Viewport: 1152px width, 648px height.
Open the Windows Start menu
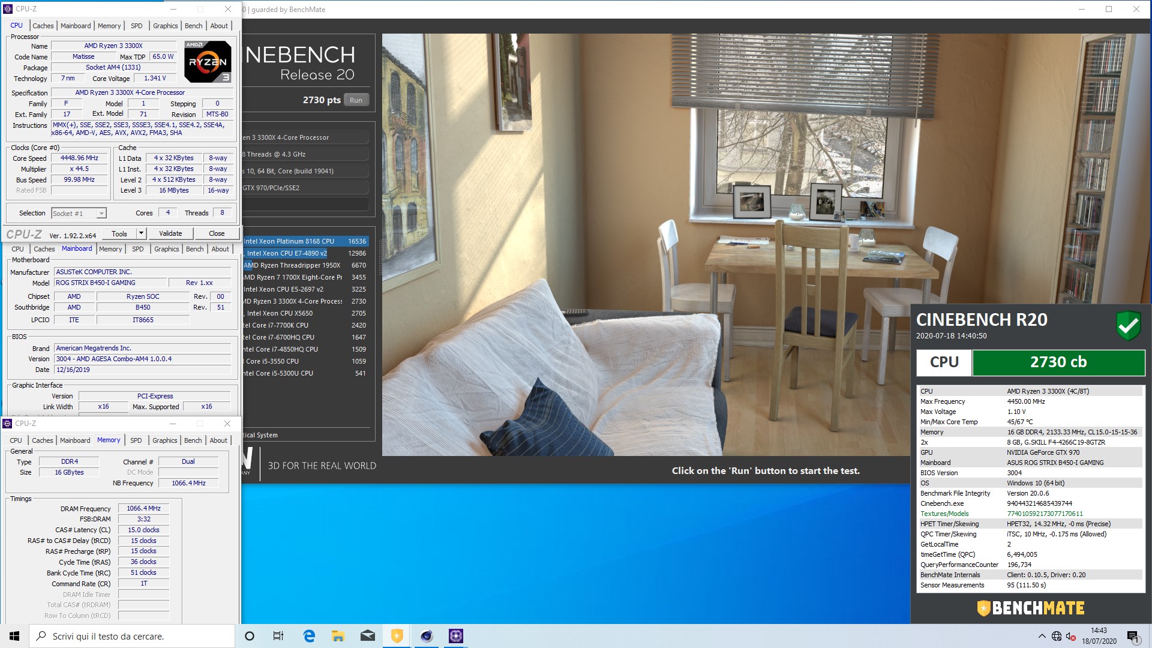[14, 636]
